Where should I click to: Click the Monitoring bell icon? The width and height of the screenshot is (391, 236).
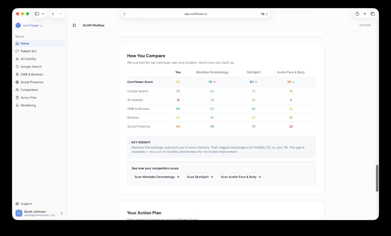click(x=17, y=105)
